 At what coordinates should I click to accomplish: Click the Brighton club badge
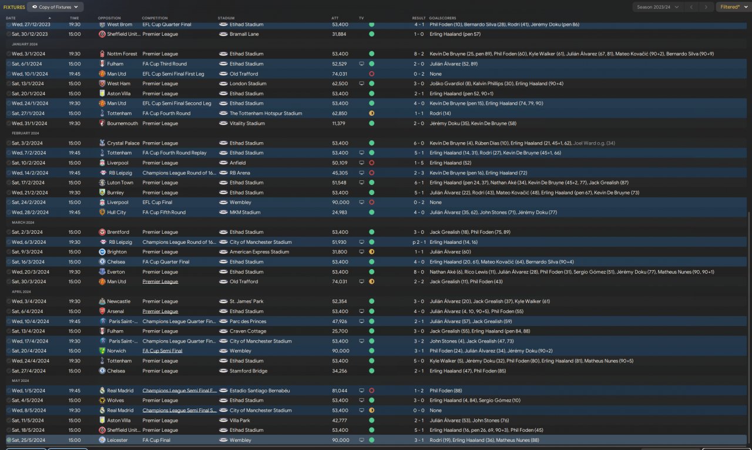coord(102,252)
